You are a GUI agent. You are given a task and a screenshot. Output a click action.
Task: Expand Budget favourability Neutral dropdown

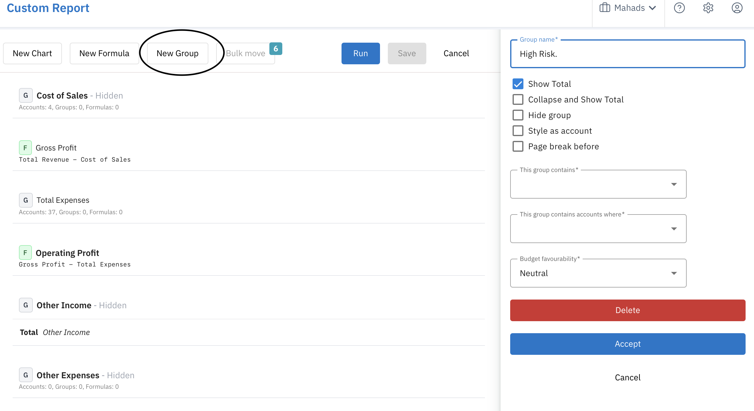(x=598, y=273)
